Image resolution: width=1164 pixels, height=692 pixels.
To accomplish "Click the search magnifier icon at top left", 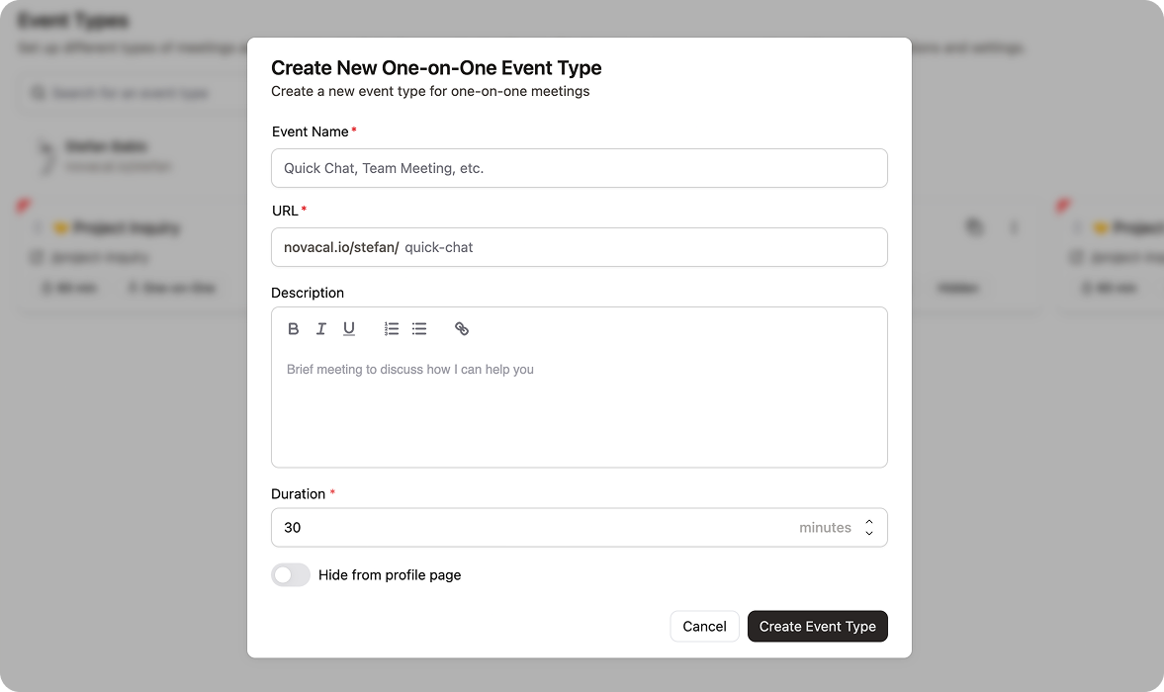I will tap(38, 92).
